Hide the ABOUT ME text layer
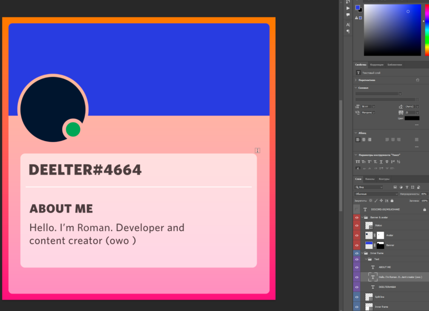 click(356, 267)
